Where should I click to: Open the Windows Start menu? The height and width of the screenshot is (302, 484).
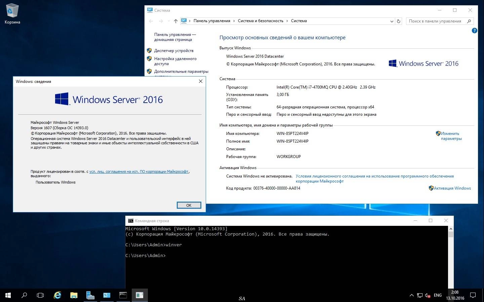(8, 295)
